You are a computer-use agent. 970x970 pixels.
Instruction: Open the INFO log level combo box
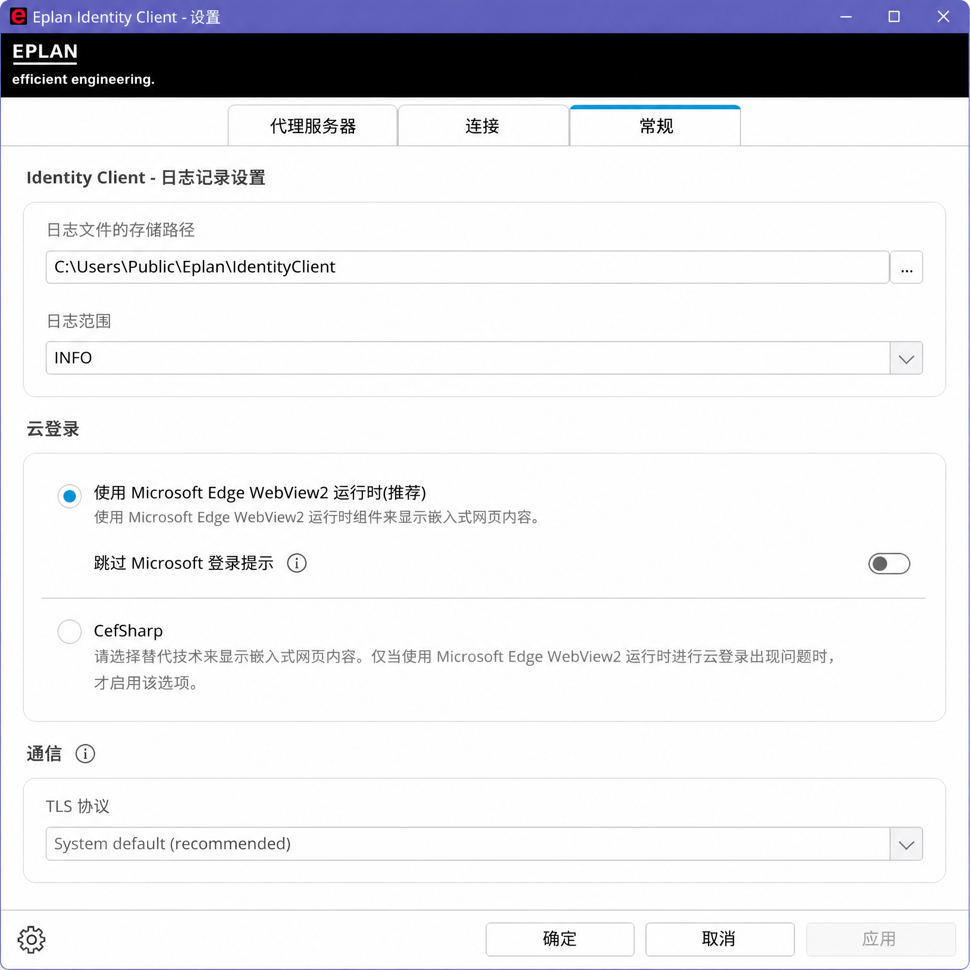(484, 358)
